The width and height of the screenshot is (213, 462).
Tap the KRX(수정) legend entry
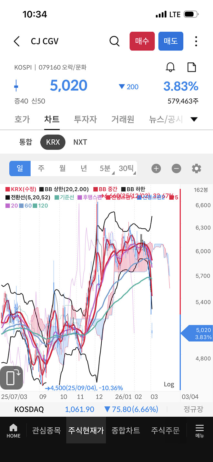(x=21, y=189)
